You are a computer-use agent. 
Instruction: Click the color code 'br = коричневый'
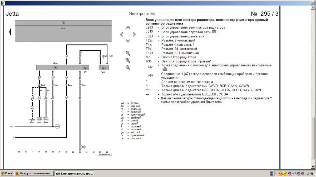pos(133,115)
